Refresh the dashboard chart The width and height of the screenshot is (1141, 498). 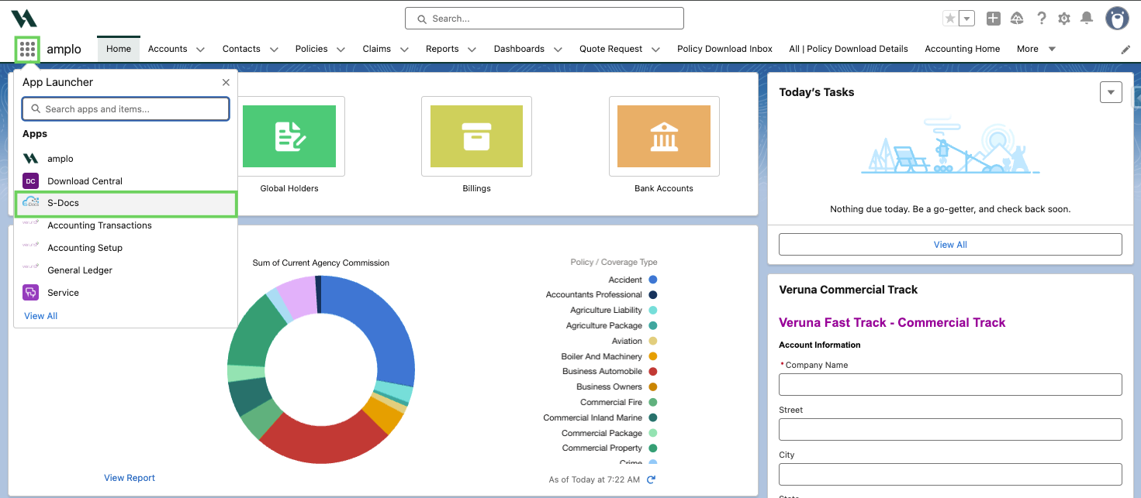pyautogui.click(x=651, y=479)
